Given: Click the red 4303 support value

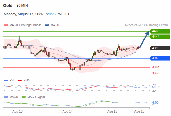Looking at the screenshot, I should pyautogui.click(x=156, y=73).
